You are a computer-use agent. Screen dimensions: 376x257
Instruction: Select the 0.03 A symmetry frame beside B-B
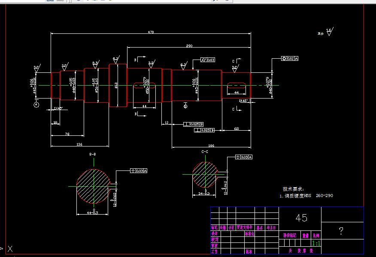point(139,170)
